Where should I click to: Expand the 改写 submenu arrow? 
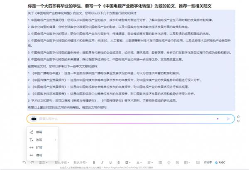coord(55,140)
